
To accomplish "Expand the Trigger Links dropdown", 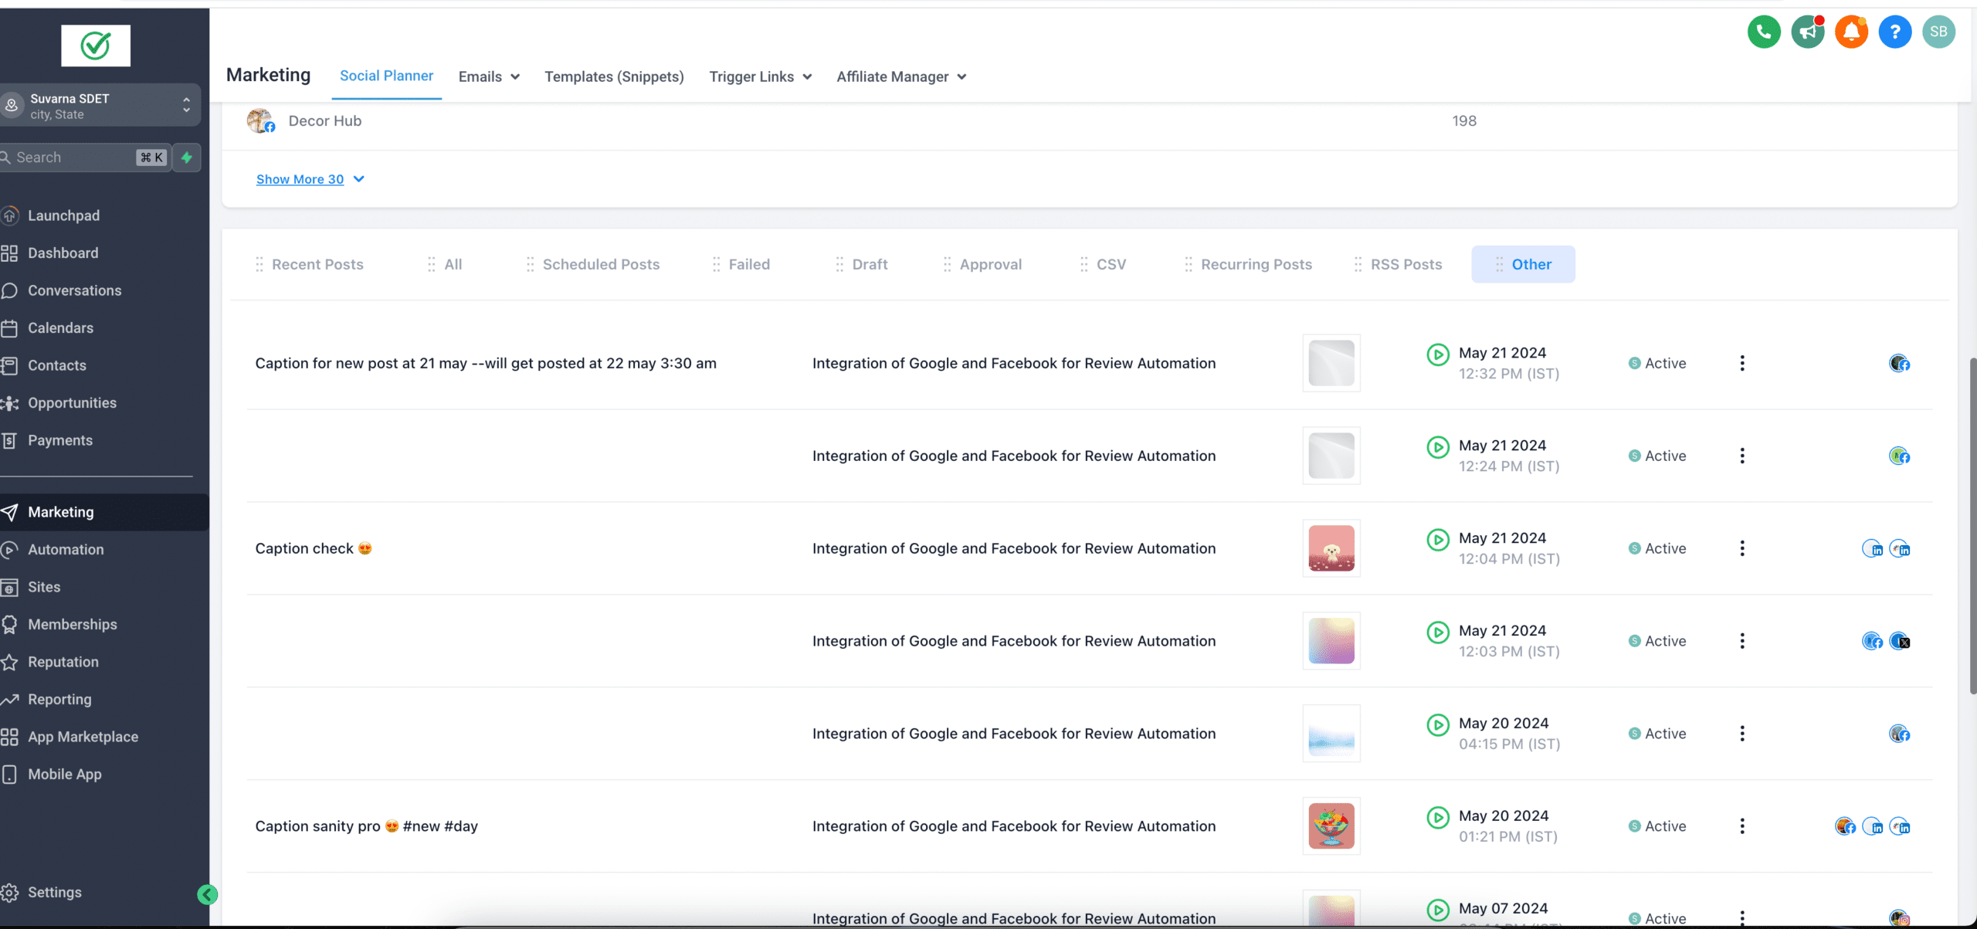I will [x=761, y=76].
